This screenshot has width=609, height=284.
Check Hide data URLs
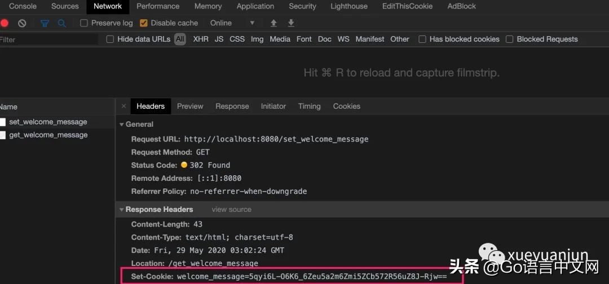point(111,39)
